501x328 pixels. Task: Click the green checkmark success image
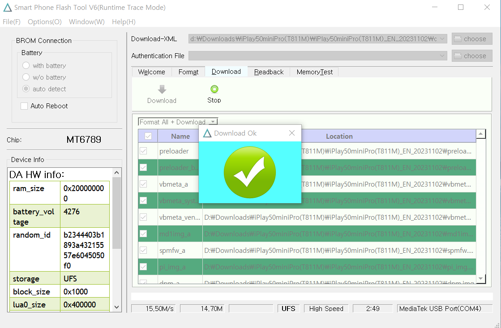click(x=250, y=172)
